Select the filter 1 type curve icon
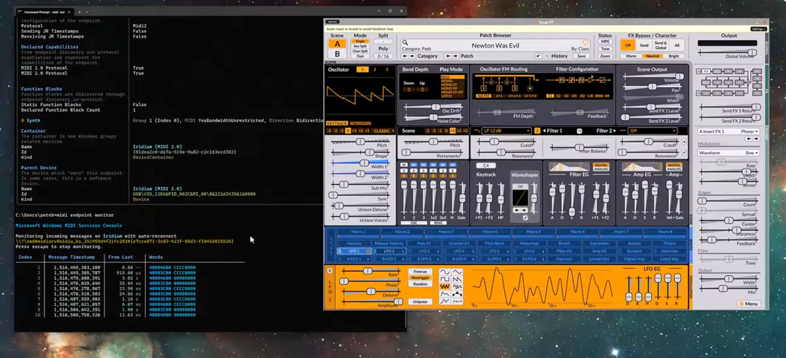Screen dimensions: 786x358 [x=477, y=131]
